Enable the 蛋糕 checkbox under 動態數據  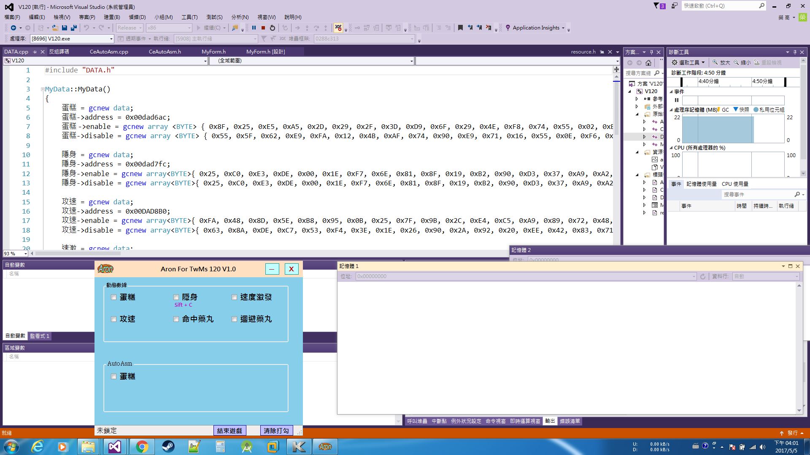pos(113,297)
